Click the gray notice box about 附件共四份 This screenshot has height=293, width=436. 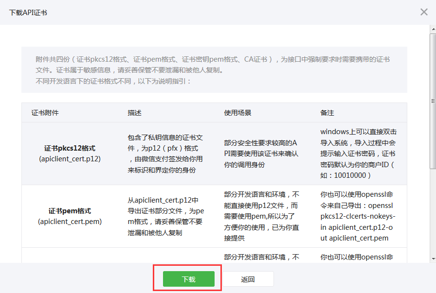point(214,70)
